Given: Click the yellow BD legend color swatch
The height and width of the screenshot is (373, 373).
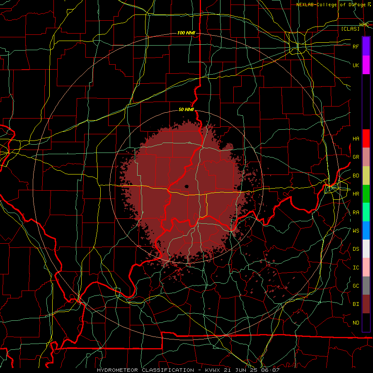Looking at the screenshot, I should tap(366, 175).
